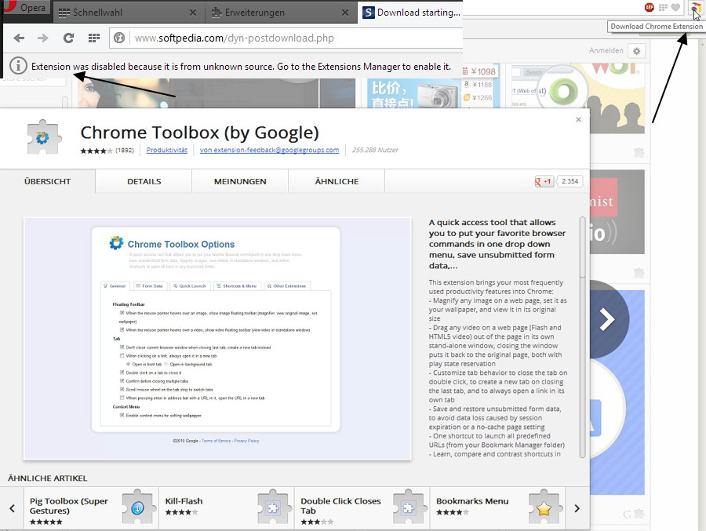
Task: Reload the current page
Action: click(68, 38)
